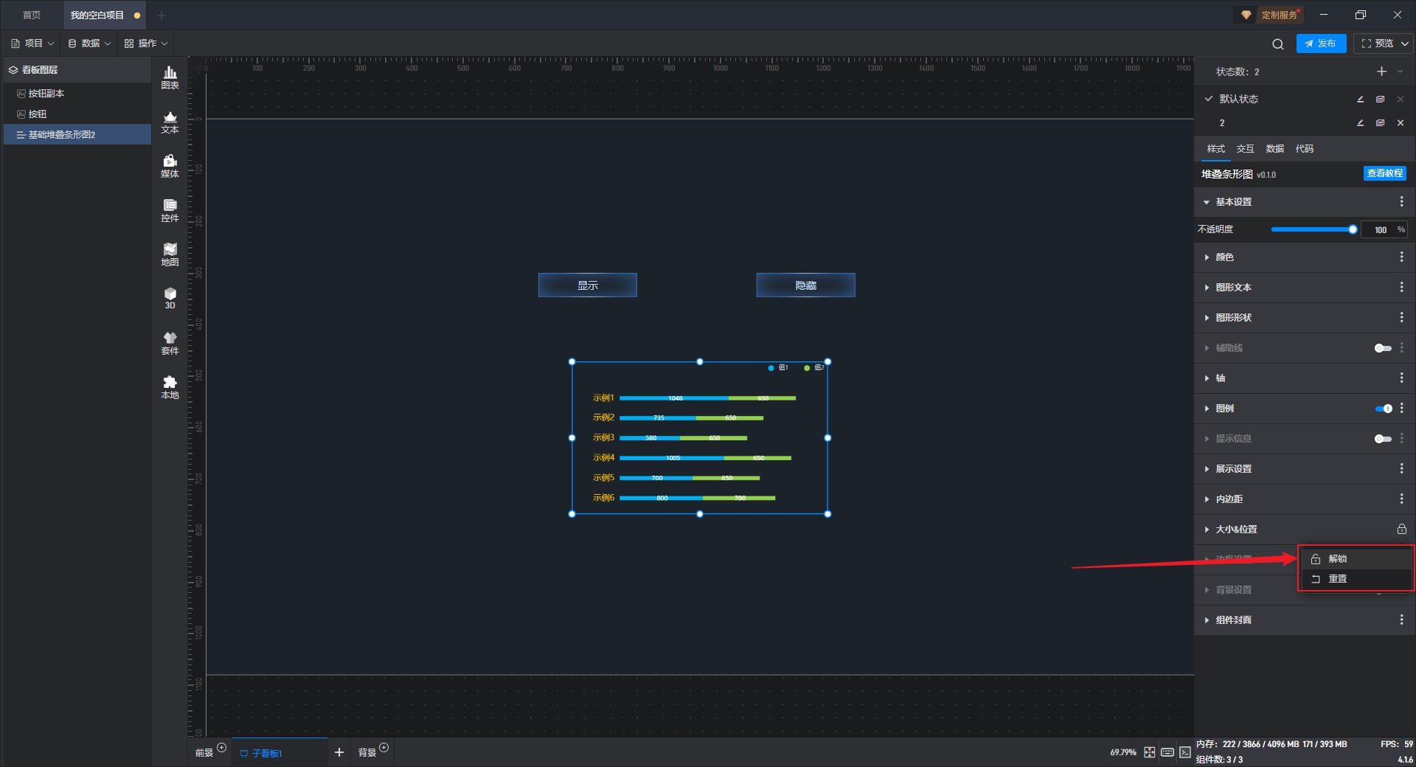Choose 重置 from the context menu
The width and height of the screenshot is (1416, 767).
coord(1356,579)
